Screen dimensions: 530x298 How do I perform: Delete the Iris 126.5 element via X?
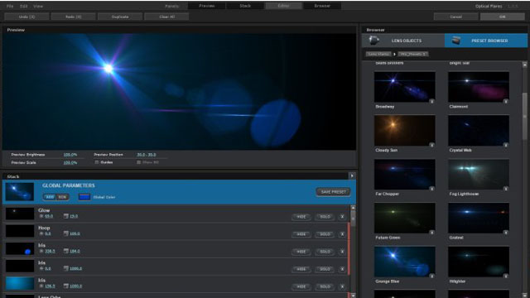click(342, 286)
